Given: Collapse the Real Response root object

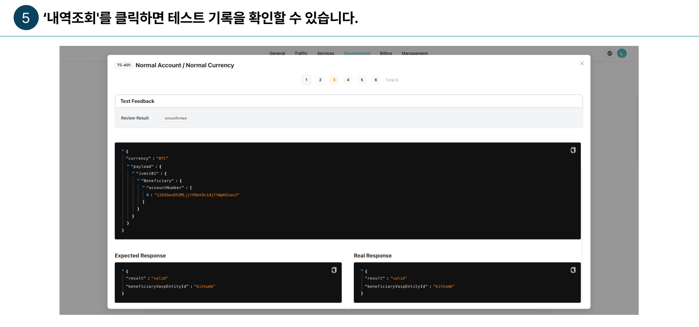Looking at the screenshot, I should click(x=362, y=270).
